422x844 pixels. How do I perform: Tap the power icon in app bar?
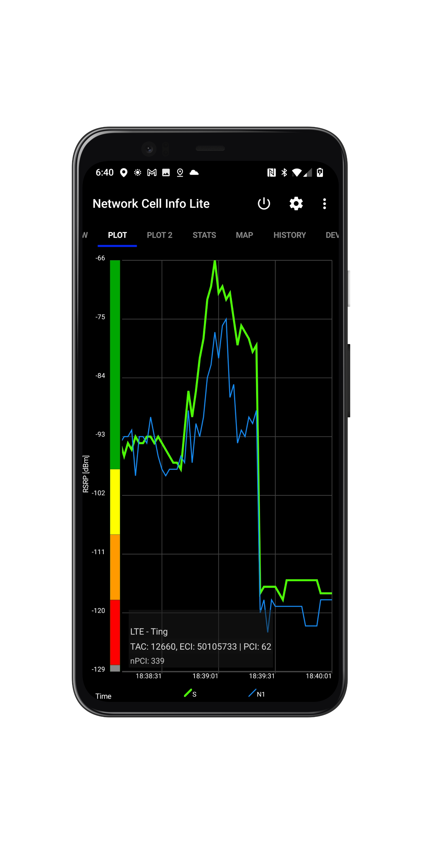(264, 203)
